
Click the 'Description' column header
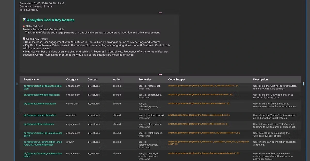pos(260,79)
